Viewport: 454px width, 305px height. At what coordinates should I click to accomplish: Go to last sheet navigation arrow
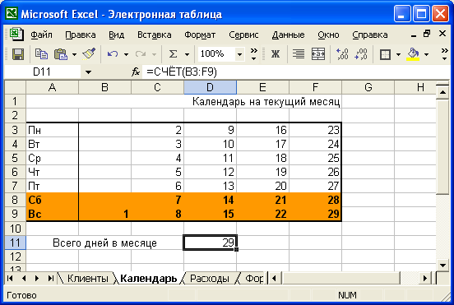pyautogui.click(x=51, y=279)
